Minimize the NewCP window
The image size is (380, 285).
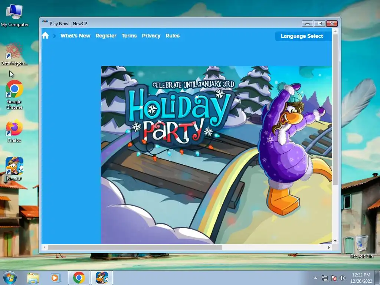pyautogui.click(x=307, y=23)
